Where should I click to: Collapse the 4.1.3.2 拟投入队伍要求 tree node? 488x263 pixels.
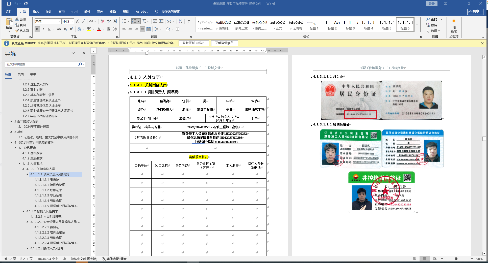[x=23, y=211]
